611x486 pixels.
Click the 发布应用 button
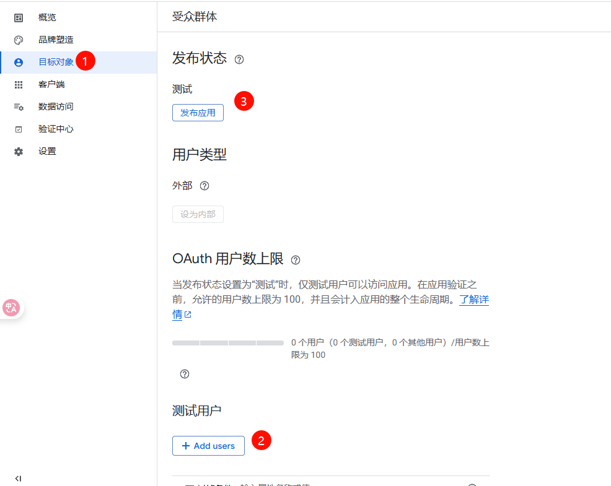[198, 113]
